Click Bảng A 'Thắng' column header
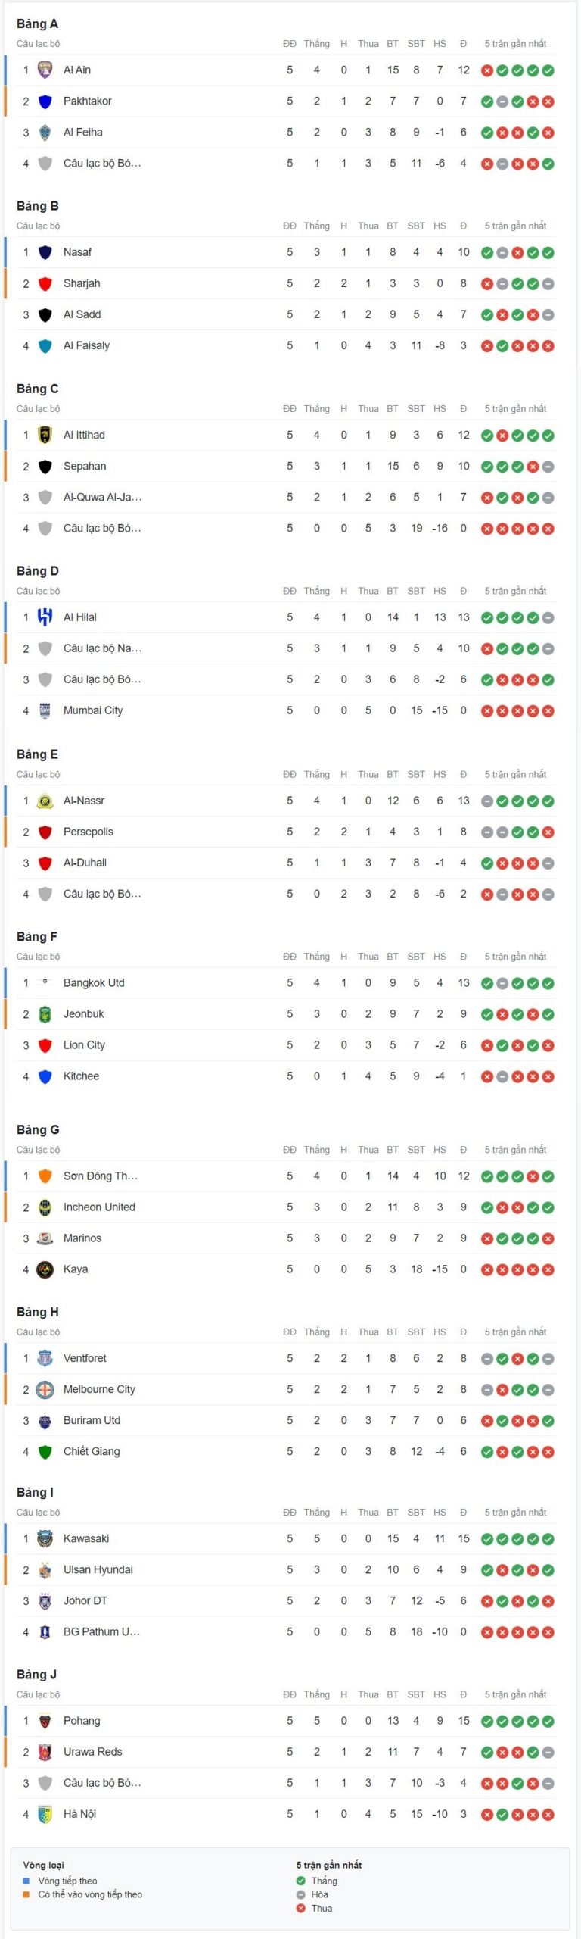Screen dimensions: 581x1939 tap(316, 44)
